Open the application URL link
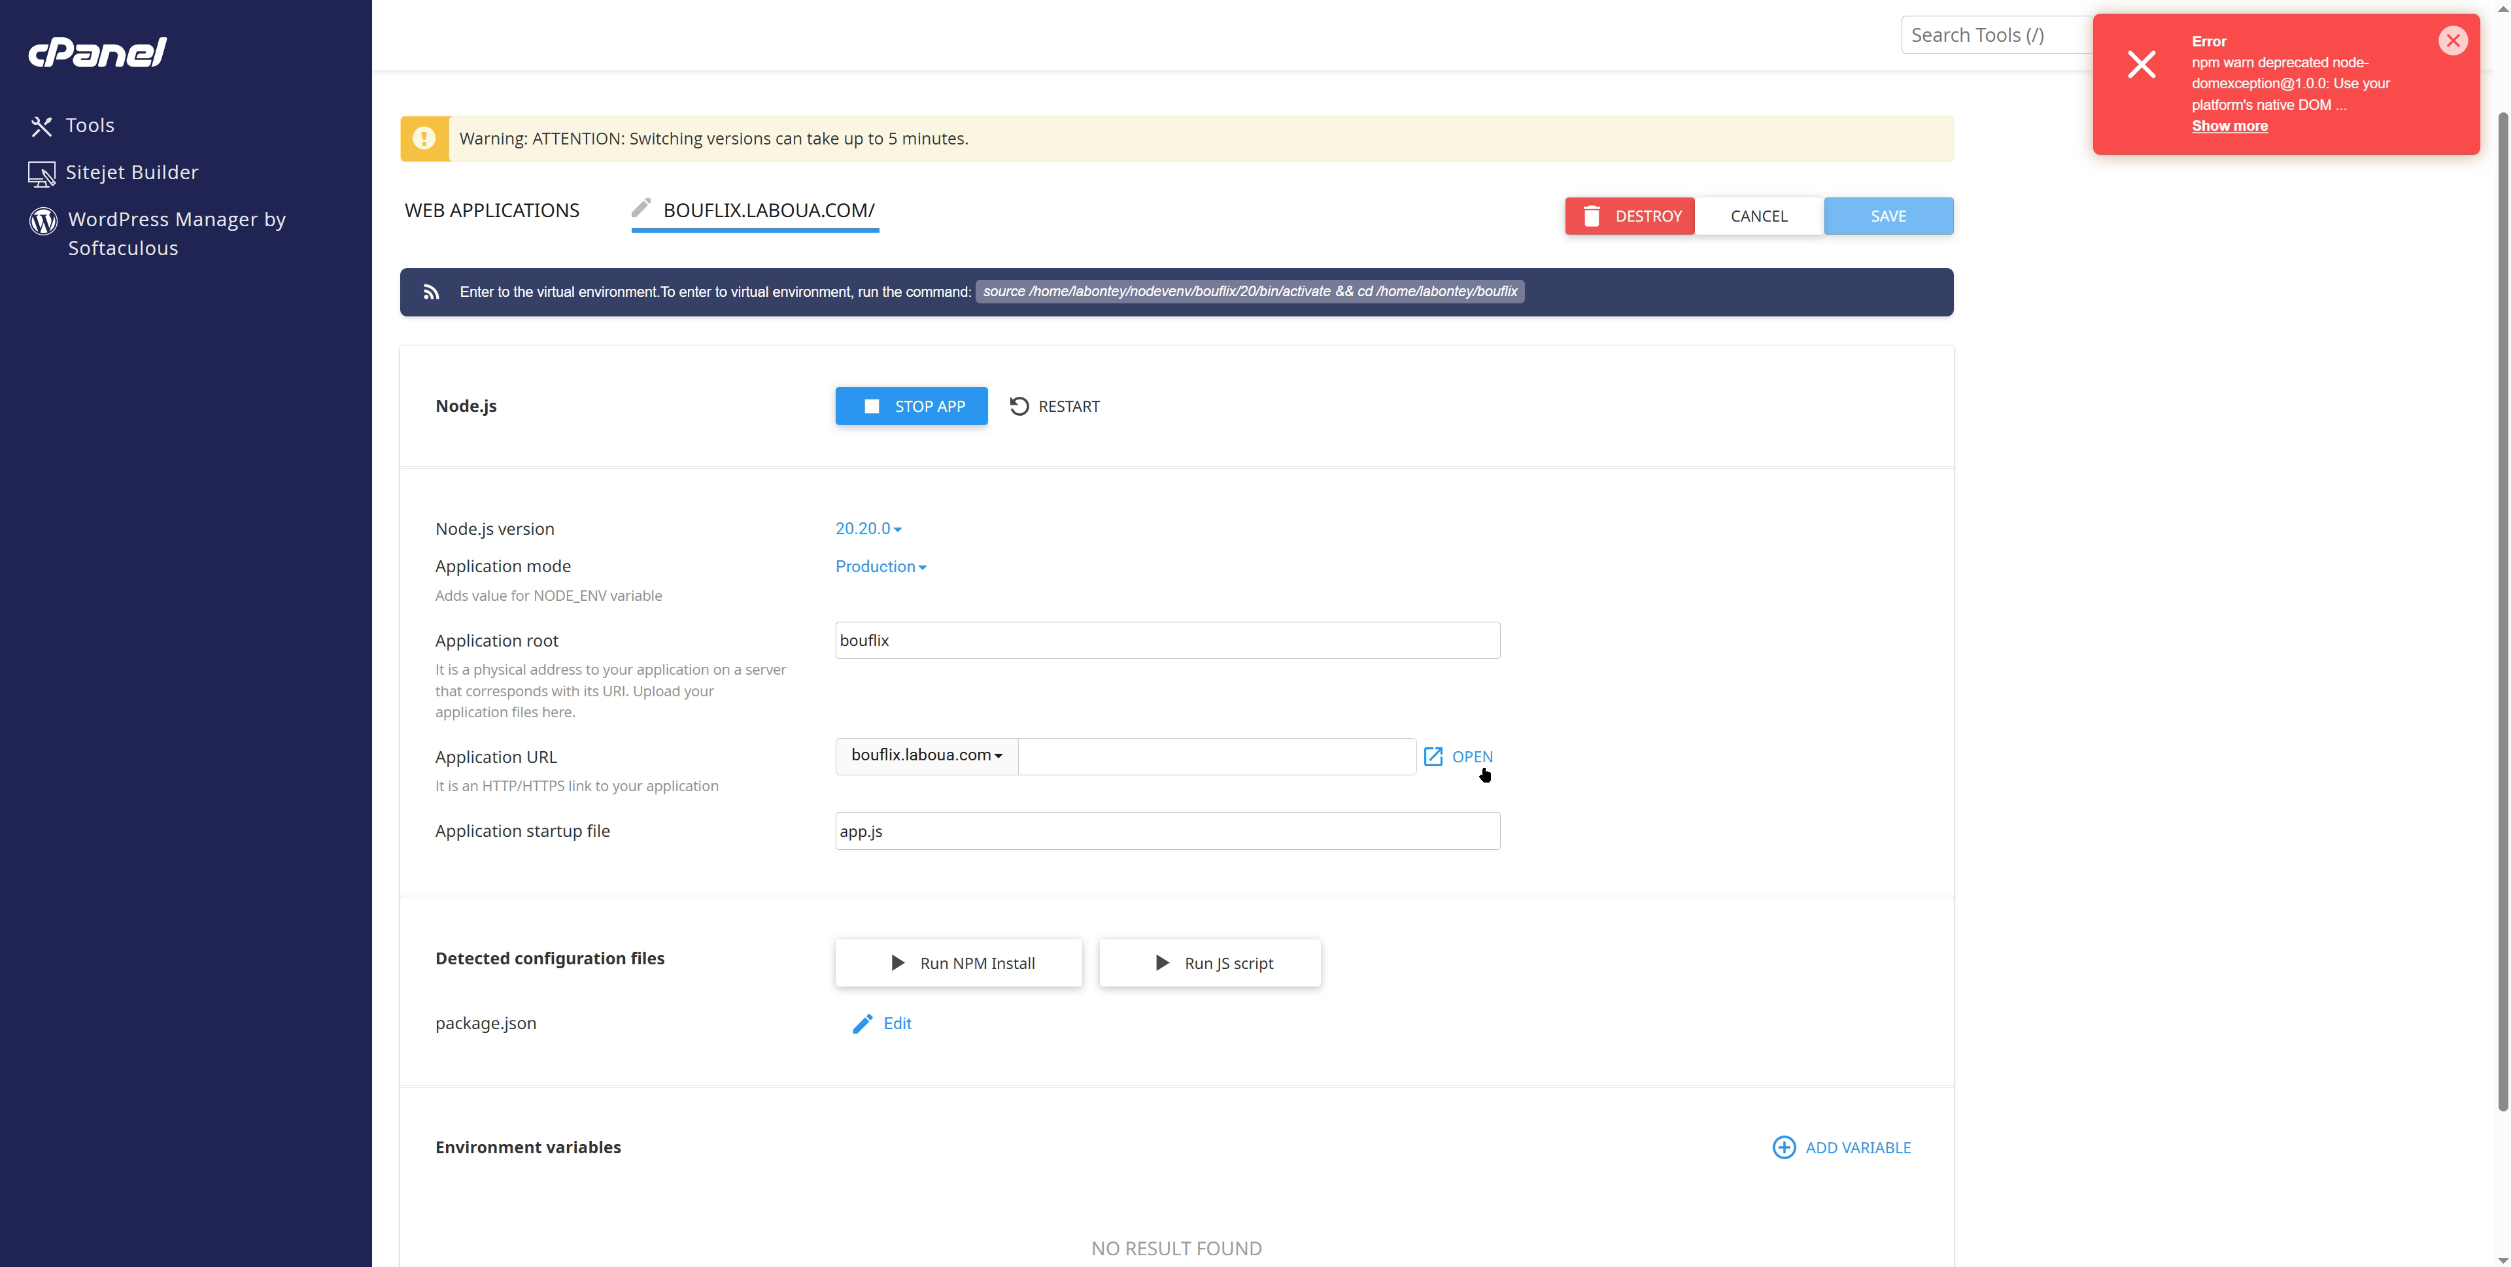The image size is (2511, 1267). 1458,756
